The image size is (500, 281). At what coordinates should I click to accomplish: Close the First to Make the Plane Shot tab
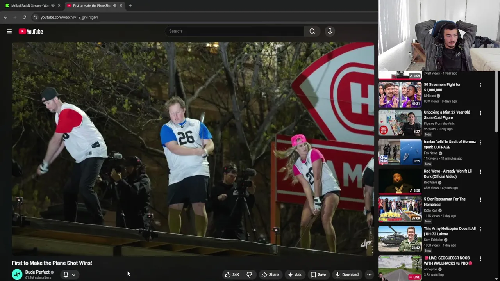(x=121, y=5)
